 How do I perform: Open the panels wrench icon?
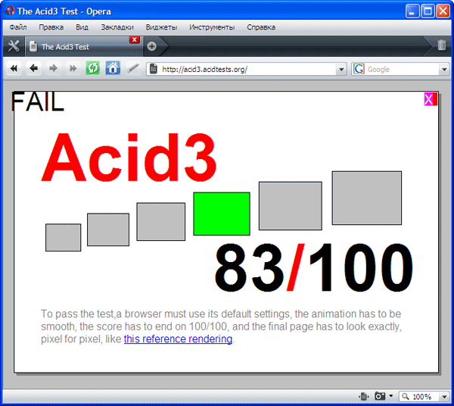click(x=14, y=45)
